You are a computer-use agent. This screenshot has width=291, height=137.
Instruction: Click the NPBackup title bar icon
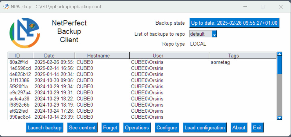click(6, 6)
